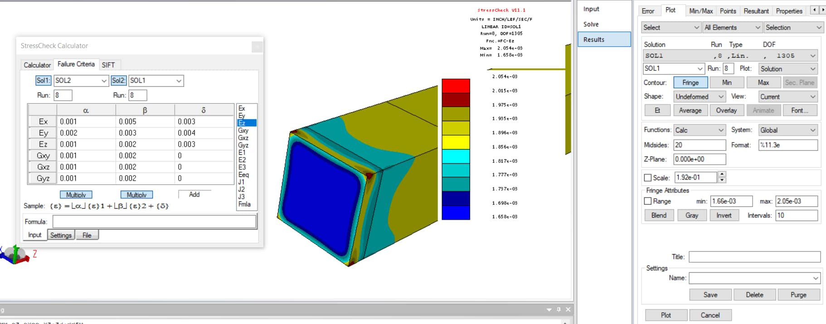Close the bottom log panel
Image resolution: width=826 pixels, height=324 pixels.
[568, 309]
